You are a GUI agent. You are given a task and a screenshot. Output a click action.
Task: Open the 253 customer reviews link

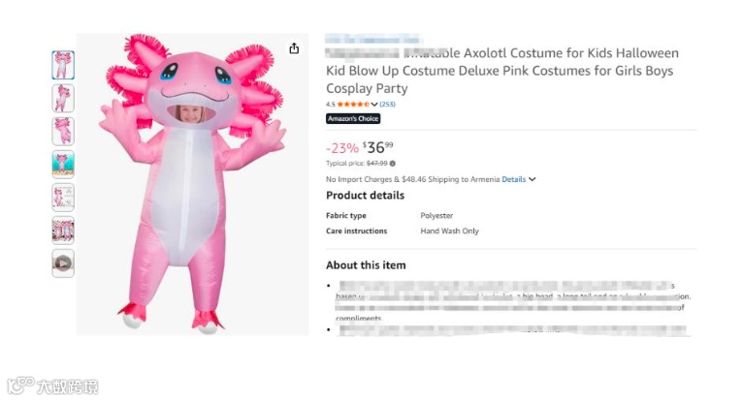click(387, 105)
